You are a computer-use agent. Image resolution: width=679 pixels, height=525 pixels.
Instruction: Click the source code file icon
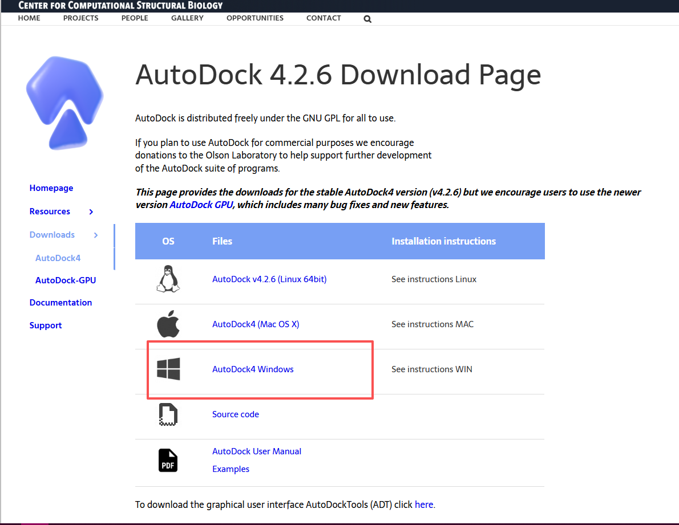[168, 414]
